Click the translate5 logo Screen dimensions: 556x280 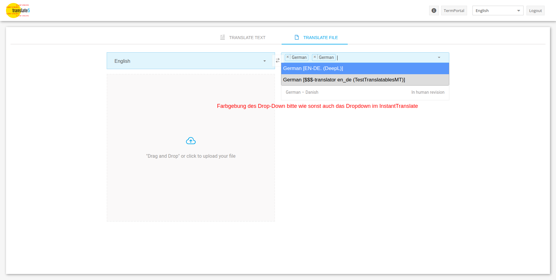[18, 11]
